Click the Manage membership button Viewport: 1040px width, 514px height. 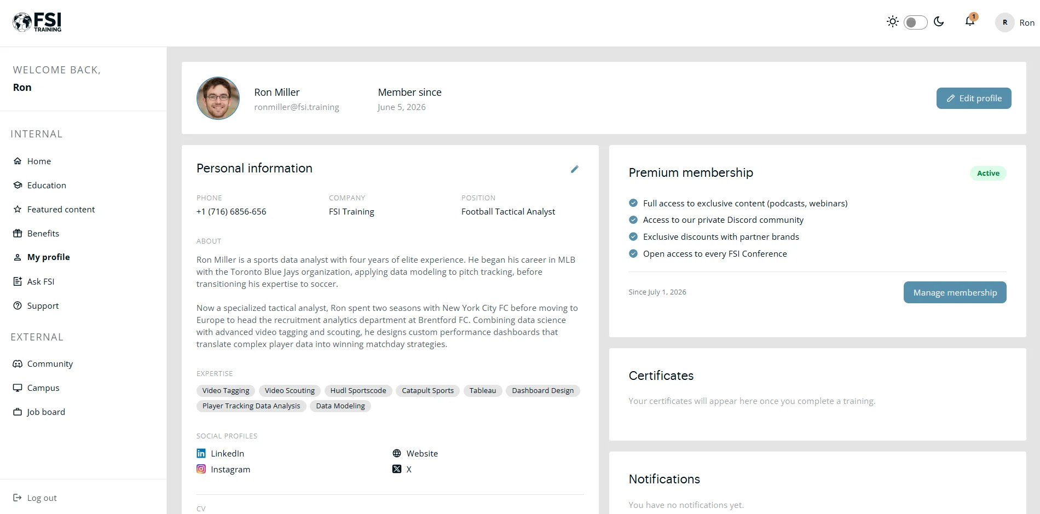(955, 292)
